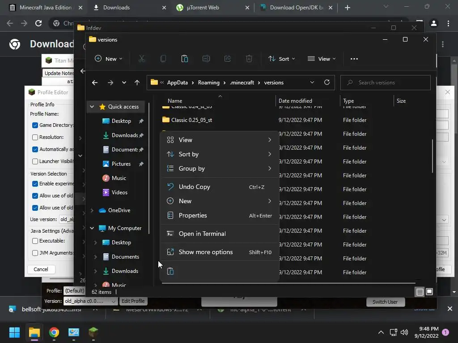Toggle Enable experimental versions checkbox

[x=35, y=184]
